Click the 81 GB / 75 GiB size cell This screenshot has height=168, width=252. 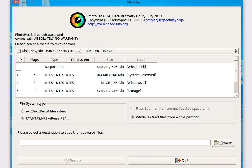pos(112,83)
